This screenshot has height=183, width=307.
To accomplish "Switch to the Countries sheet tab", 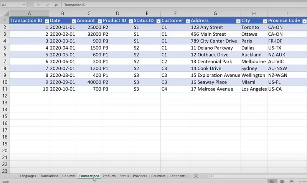I will click(158, 176).
